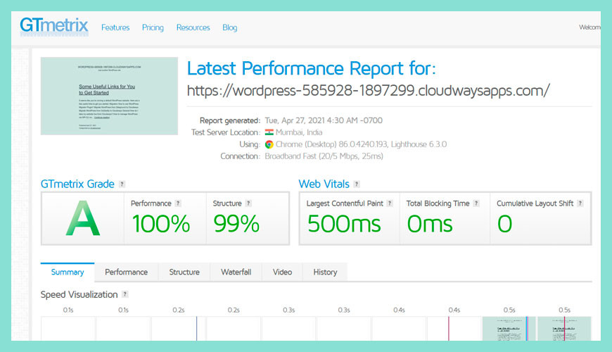Click the last filmstrip frame at 0.5s
This screenshot has width=612, height=352.
click(x=564, y=328)
